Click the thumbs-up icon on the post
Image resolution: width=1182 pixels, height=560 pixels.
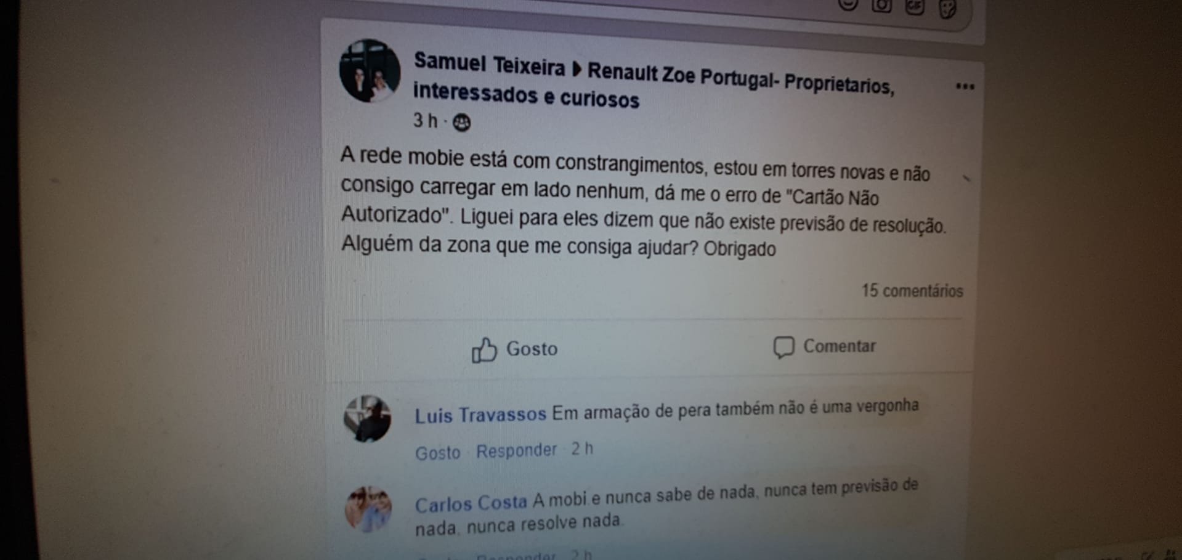[x=484, y=350]
